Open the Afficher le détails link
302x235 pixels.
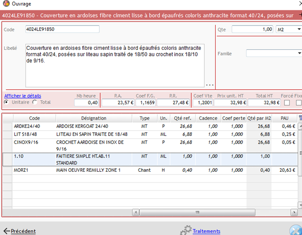(23, 96)
